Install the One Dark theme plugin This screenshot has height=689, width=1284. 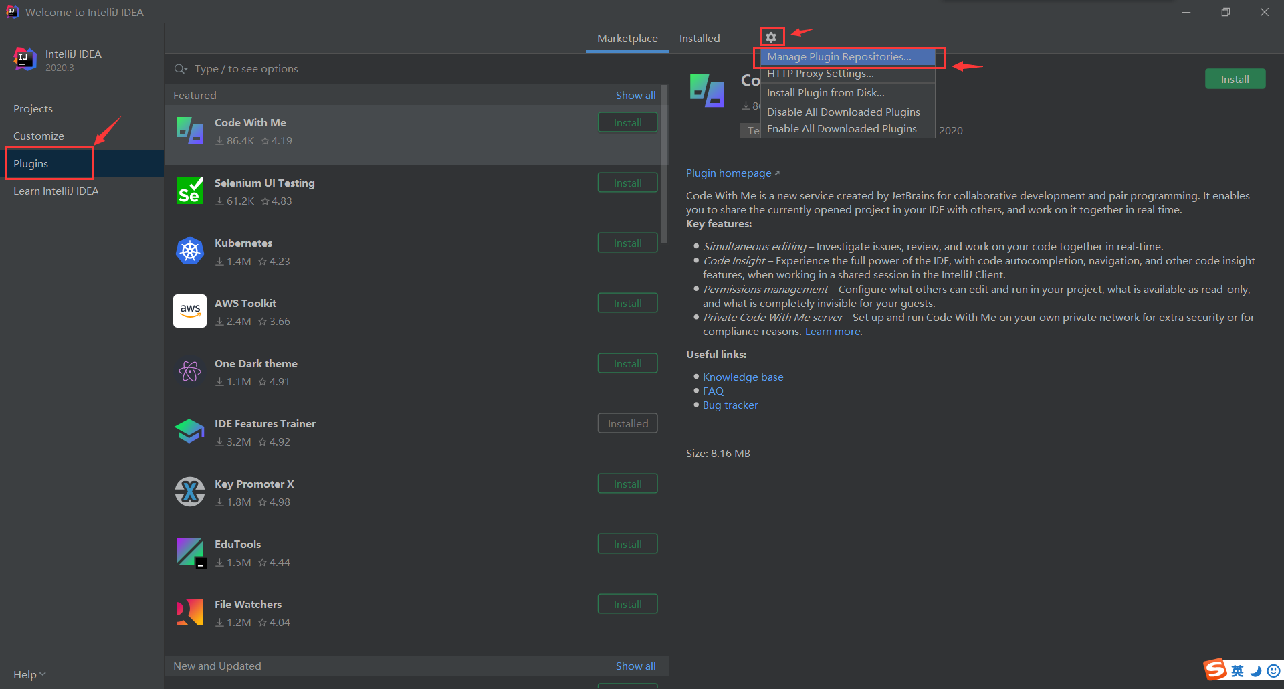(627, 364)
